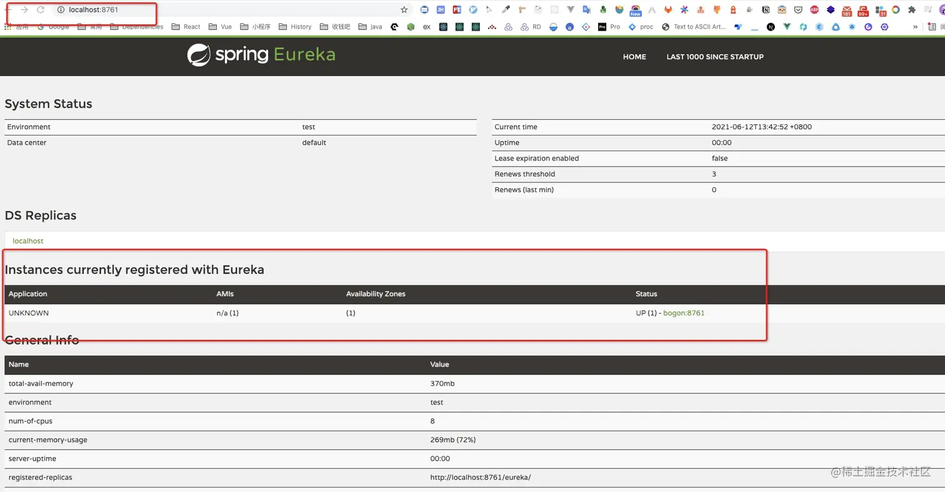Show hidden bookmarks via the overflow chevron
Image resolution: width=945 pixels, height=492 pixels.
pyautogui.click(x=915, y=27)
